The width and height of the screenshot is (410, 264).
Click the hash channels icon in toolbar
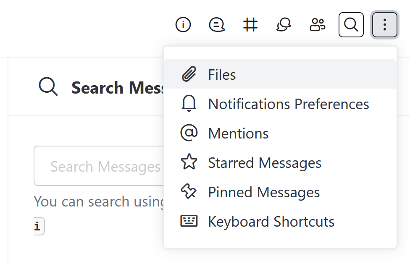click(x=250, y=25)
